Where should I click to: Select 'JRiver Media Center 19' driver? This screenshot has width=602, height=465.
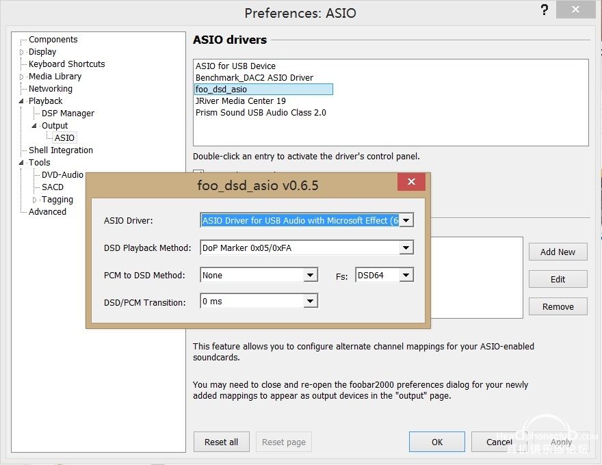coord(240,101)
